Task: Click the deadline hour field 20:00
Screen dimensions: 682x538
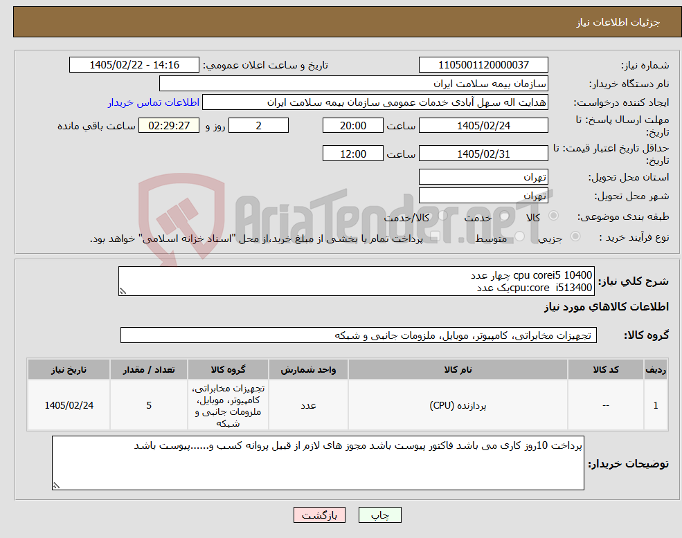Action: click(x=352, y=126)
